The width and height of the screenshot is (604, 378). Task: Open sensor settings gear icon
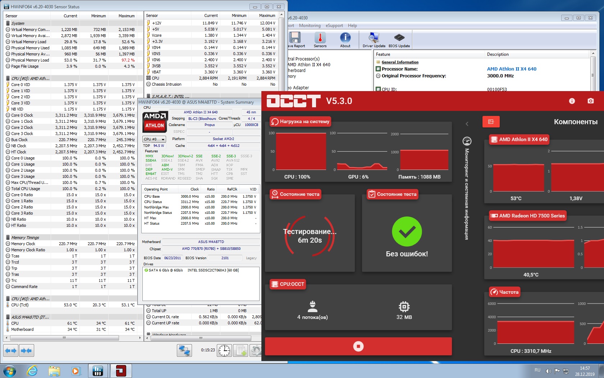click(x=256, y=350)
